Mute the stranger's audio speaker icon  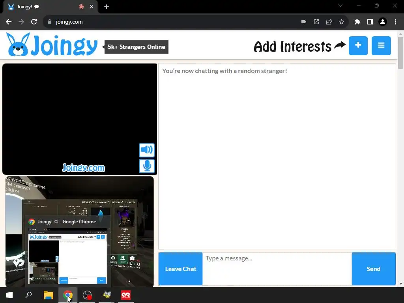click(147, 150)
